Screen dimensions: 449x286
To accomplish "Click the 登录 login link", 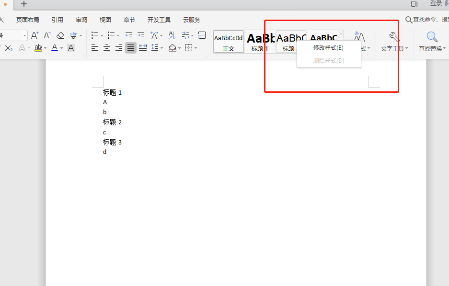I will 437,3.
